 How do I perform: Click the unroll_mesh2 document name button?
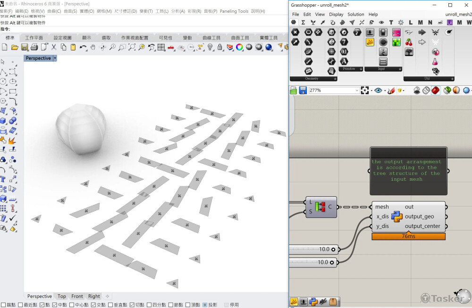(x=458, y=15)
